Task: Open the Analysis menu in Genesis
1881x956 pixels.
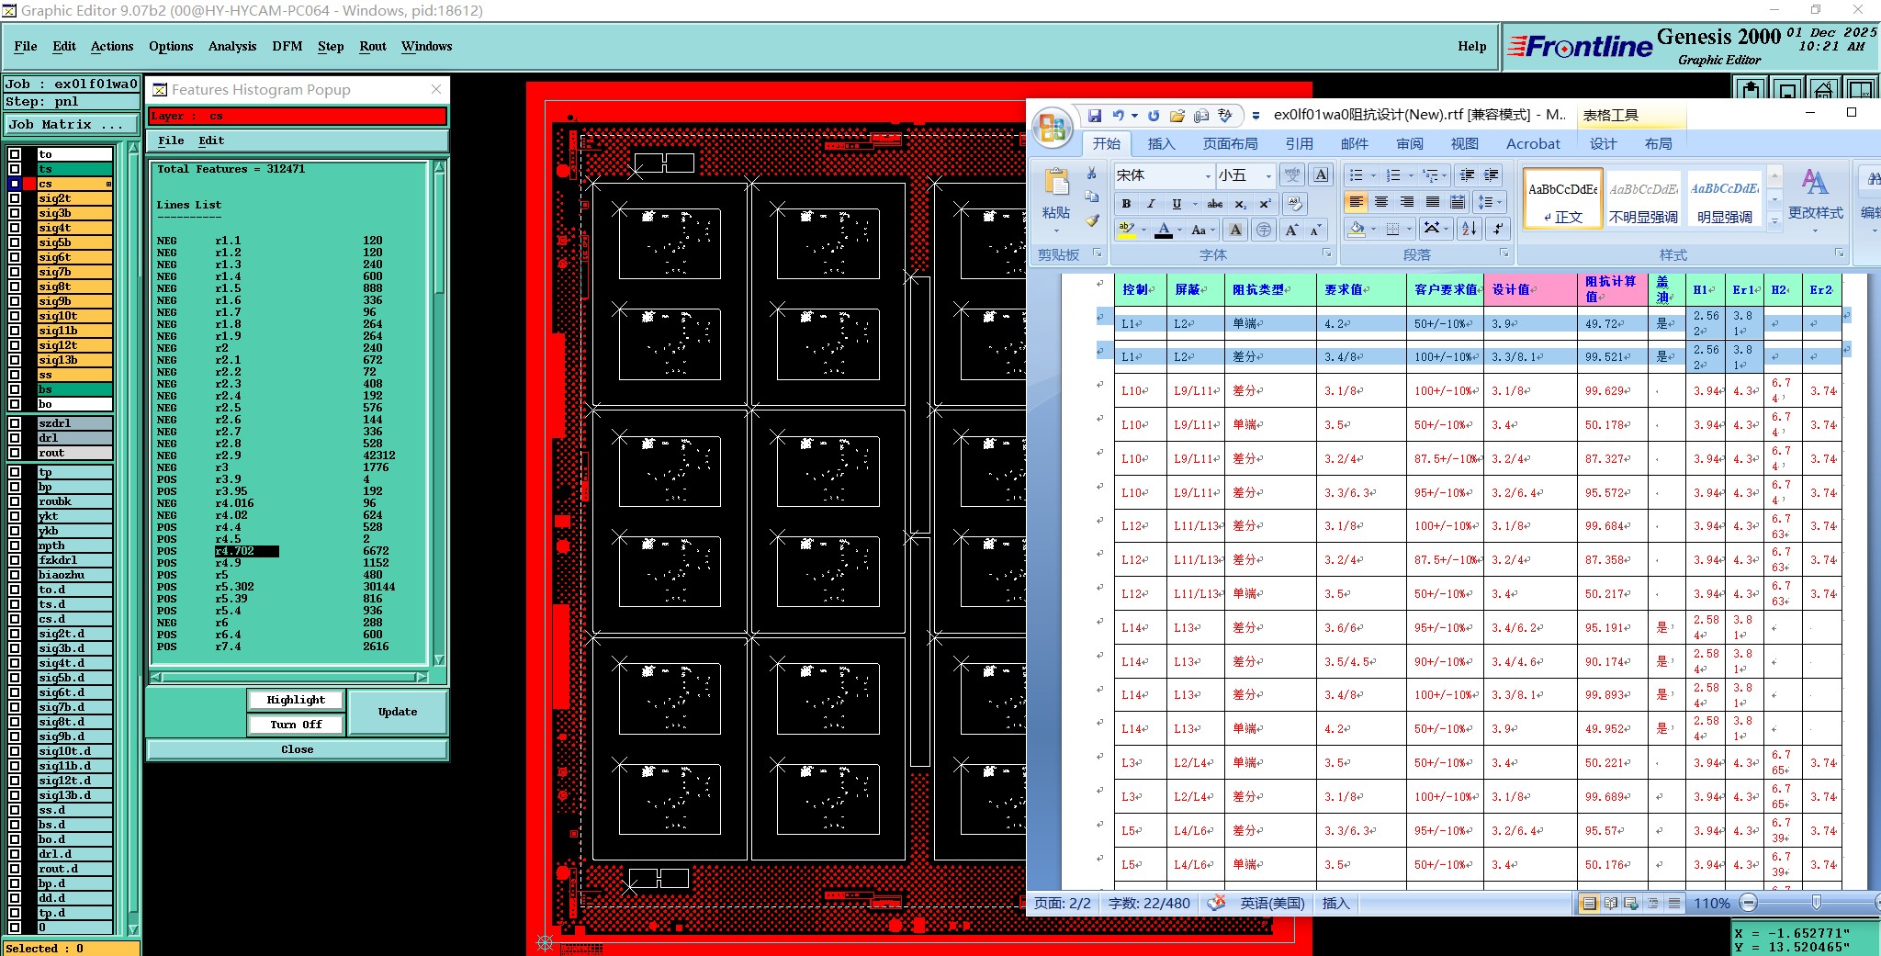Action: [x=232, y=46]
